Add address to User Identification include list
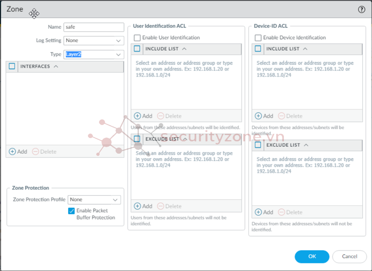372x271 pixels. pos(143,116)
